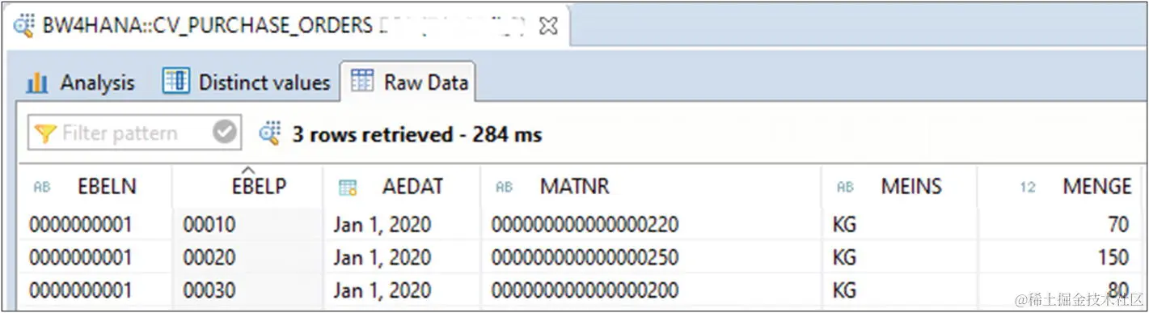Click the Raw Data grid icon

tap(362, 82)
